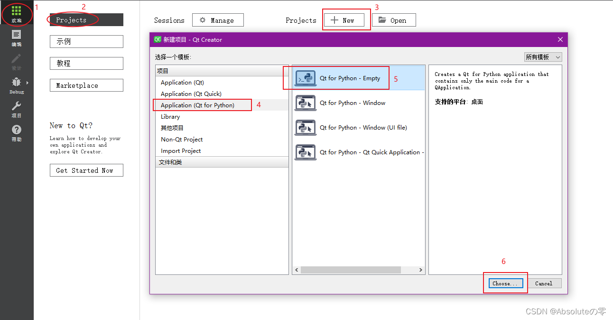This screenshot has width=613, height=320.
Task: Click the Get Started Now button
Action: (x=86, y=170)
